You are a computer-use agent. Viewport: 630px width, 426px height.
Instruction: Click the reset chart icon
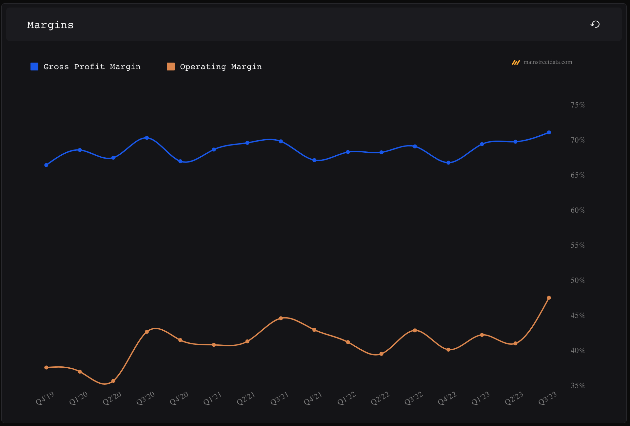(x=595, y=24)
